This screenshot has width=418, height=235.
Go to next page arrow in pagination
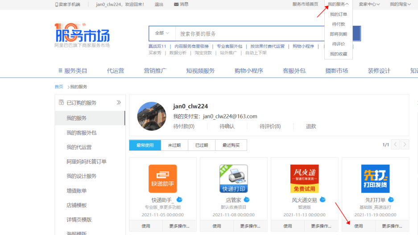pyautogui.click(x=405, y=145)
